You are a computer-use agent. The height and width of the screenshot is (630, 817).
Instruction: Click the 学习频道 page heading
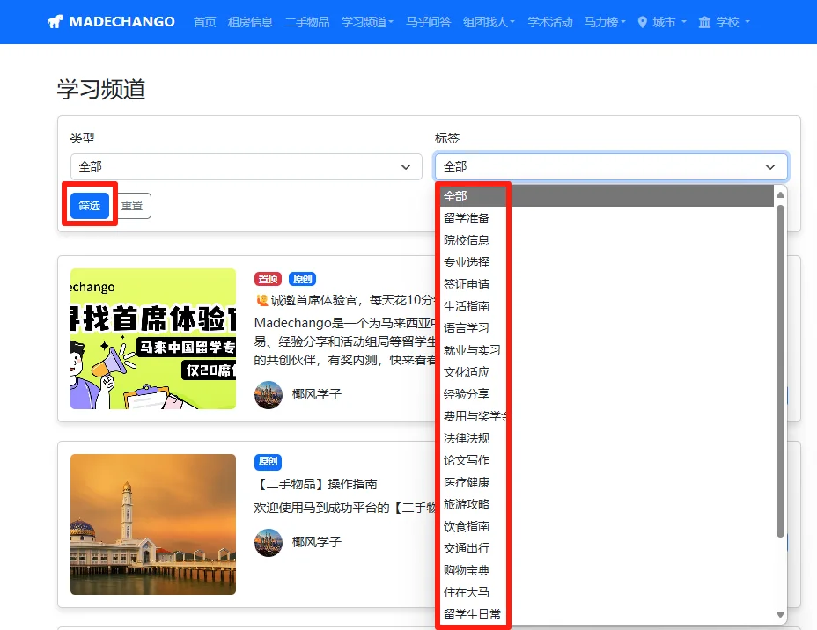(x=101, y=89)
